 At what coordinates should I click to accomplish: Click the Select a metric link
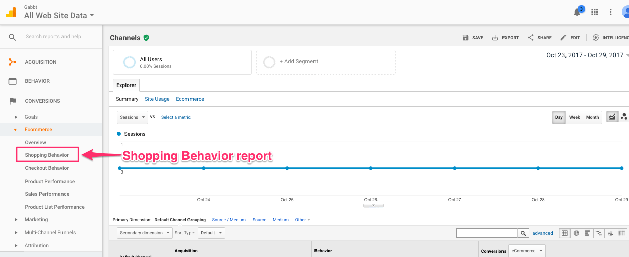(176, 117)
